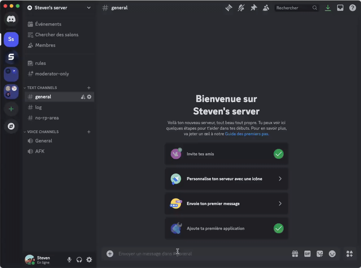The height and width of the screenshot is (268, 361).
Task: Select the no-rp-area channel
Action: pos(59,118)
